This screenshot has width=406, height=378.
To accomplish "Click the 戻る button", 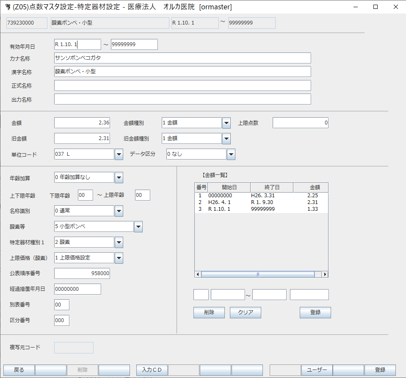I will coord(19,370).
